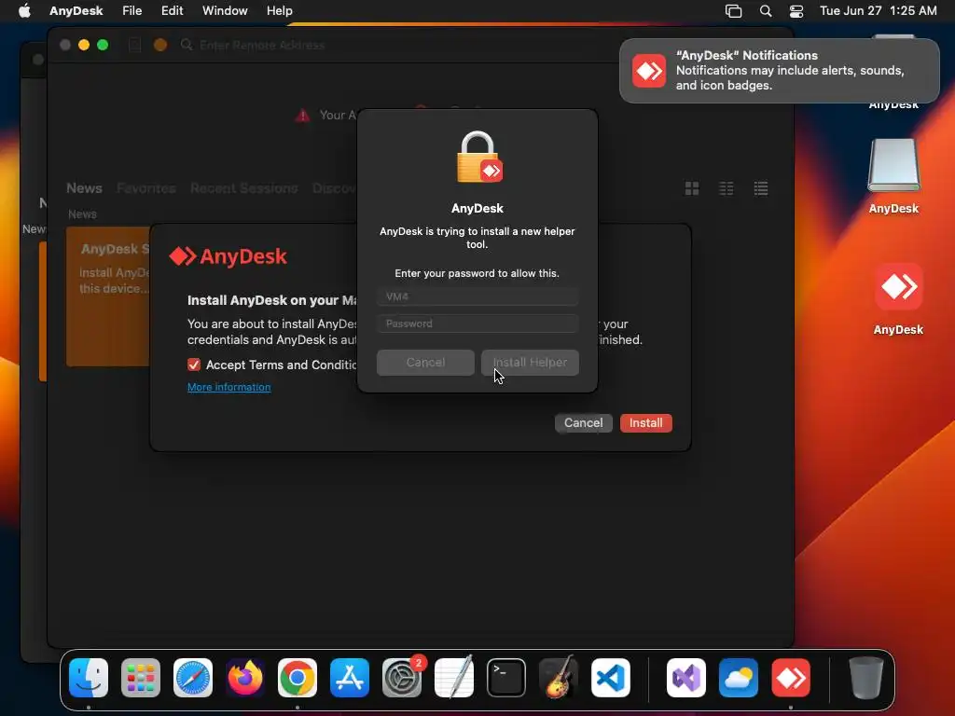955x716 pixels.
Task: Open the Window menu
Action: (x=225, y=11)
